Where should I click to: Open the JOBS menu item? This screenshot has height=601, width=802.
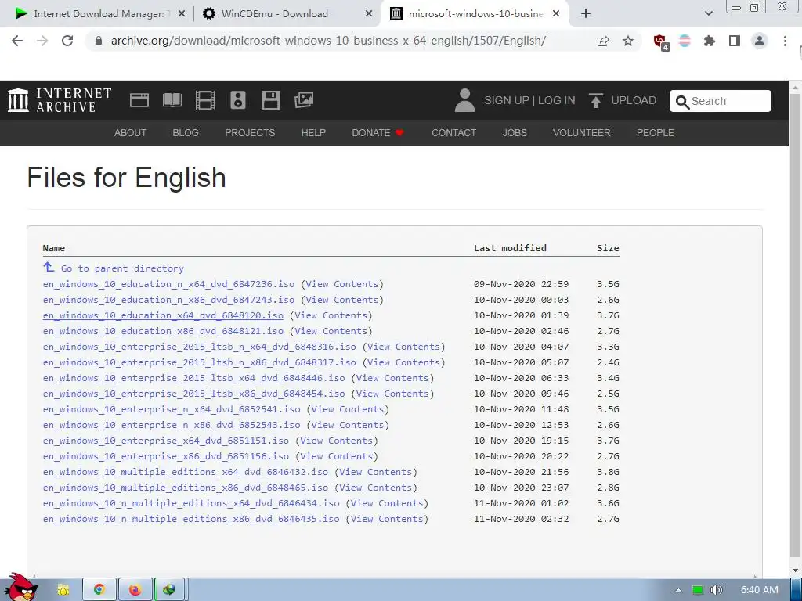tap(514, 133)
